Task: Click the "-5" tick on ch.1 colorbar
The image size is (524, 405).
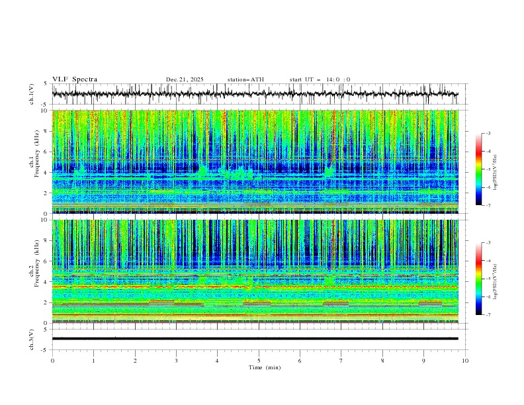Action: click(x=488, y=169)
